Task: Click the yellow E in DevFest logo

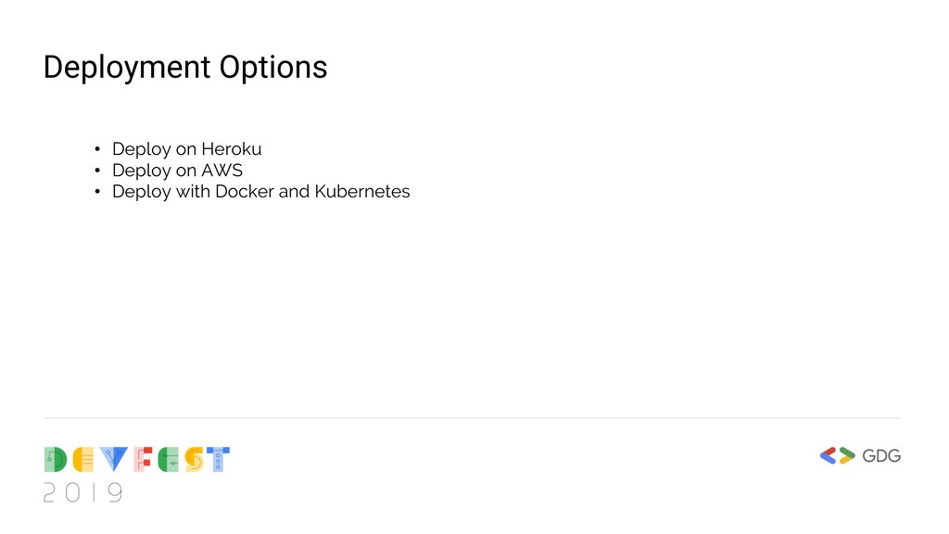Action: 83,460
